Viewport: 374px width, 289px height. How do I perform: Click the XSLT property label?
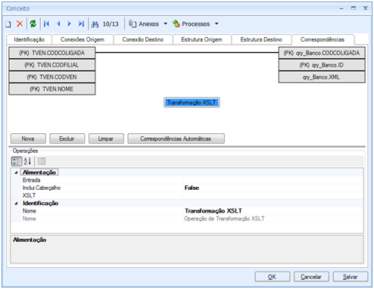click(29, 195)
